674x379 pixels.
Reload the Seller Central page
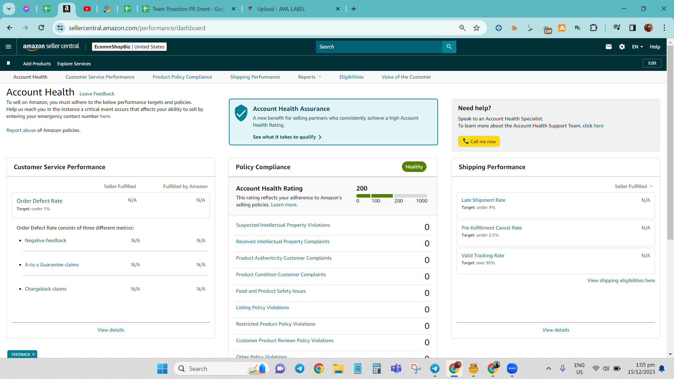(41, 28)
